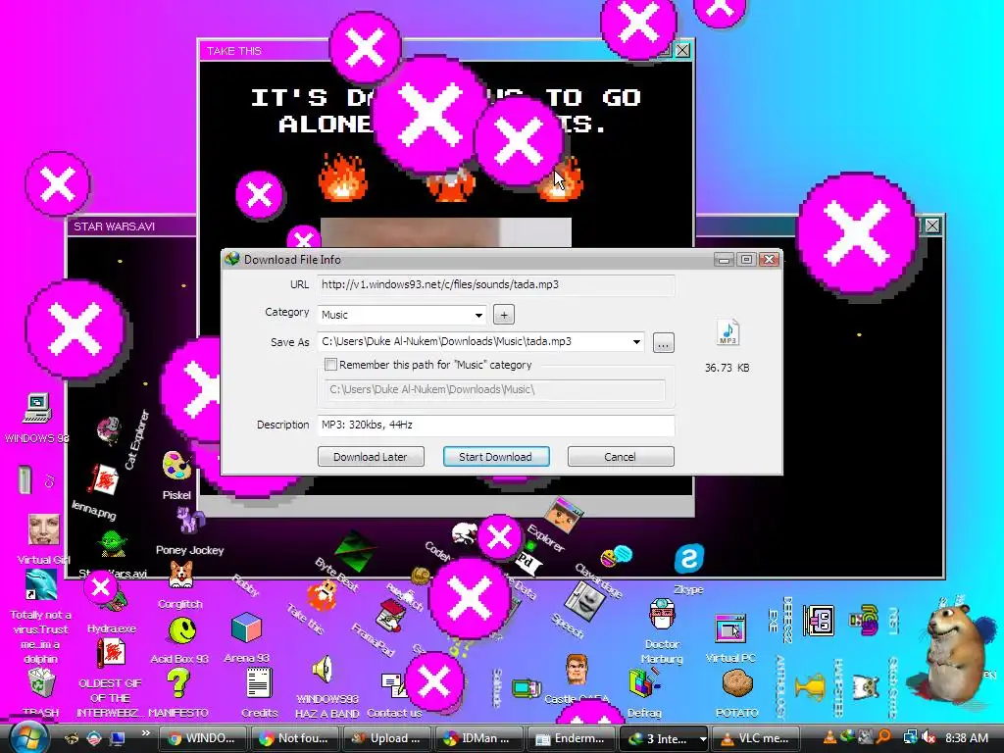
Task: Switch to Not fou... taskbar item
Action: pyautogui.click(x=294, y=738)
